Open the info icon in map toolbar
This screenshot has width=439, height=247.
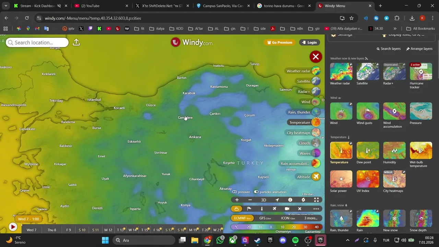pos(290,200)
